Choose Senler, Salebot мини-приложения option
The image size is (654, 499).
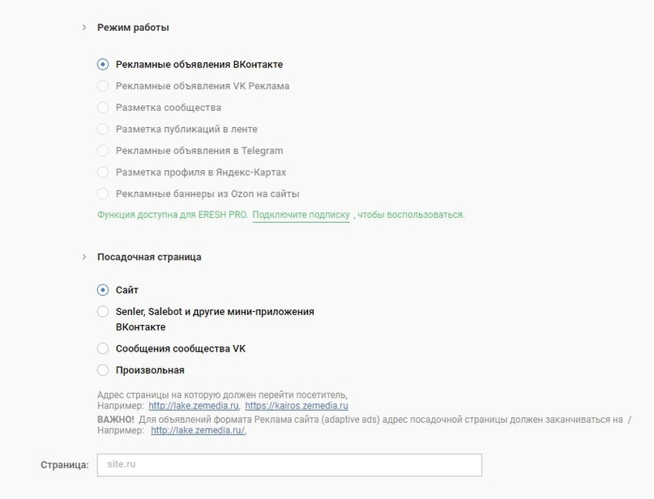point(102,311)
